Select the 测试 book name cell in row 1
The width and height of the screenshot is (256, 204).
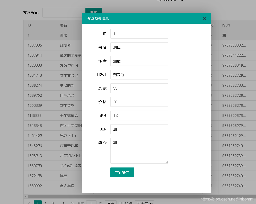coord(69,35)
